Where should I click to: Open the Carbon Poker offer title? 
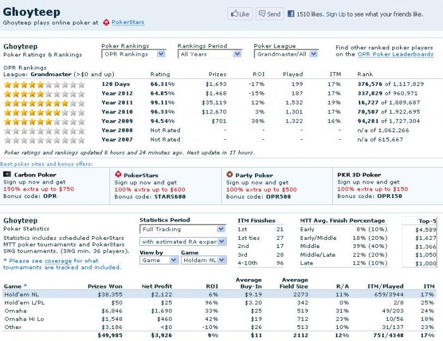35,175
